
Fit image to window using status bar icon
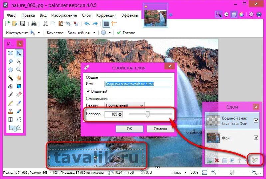coord(204,172)
